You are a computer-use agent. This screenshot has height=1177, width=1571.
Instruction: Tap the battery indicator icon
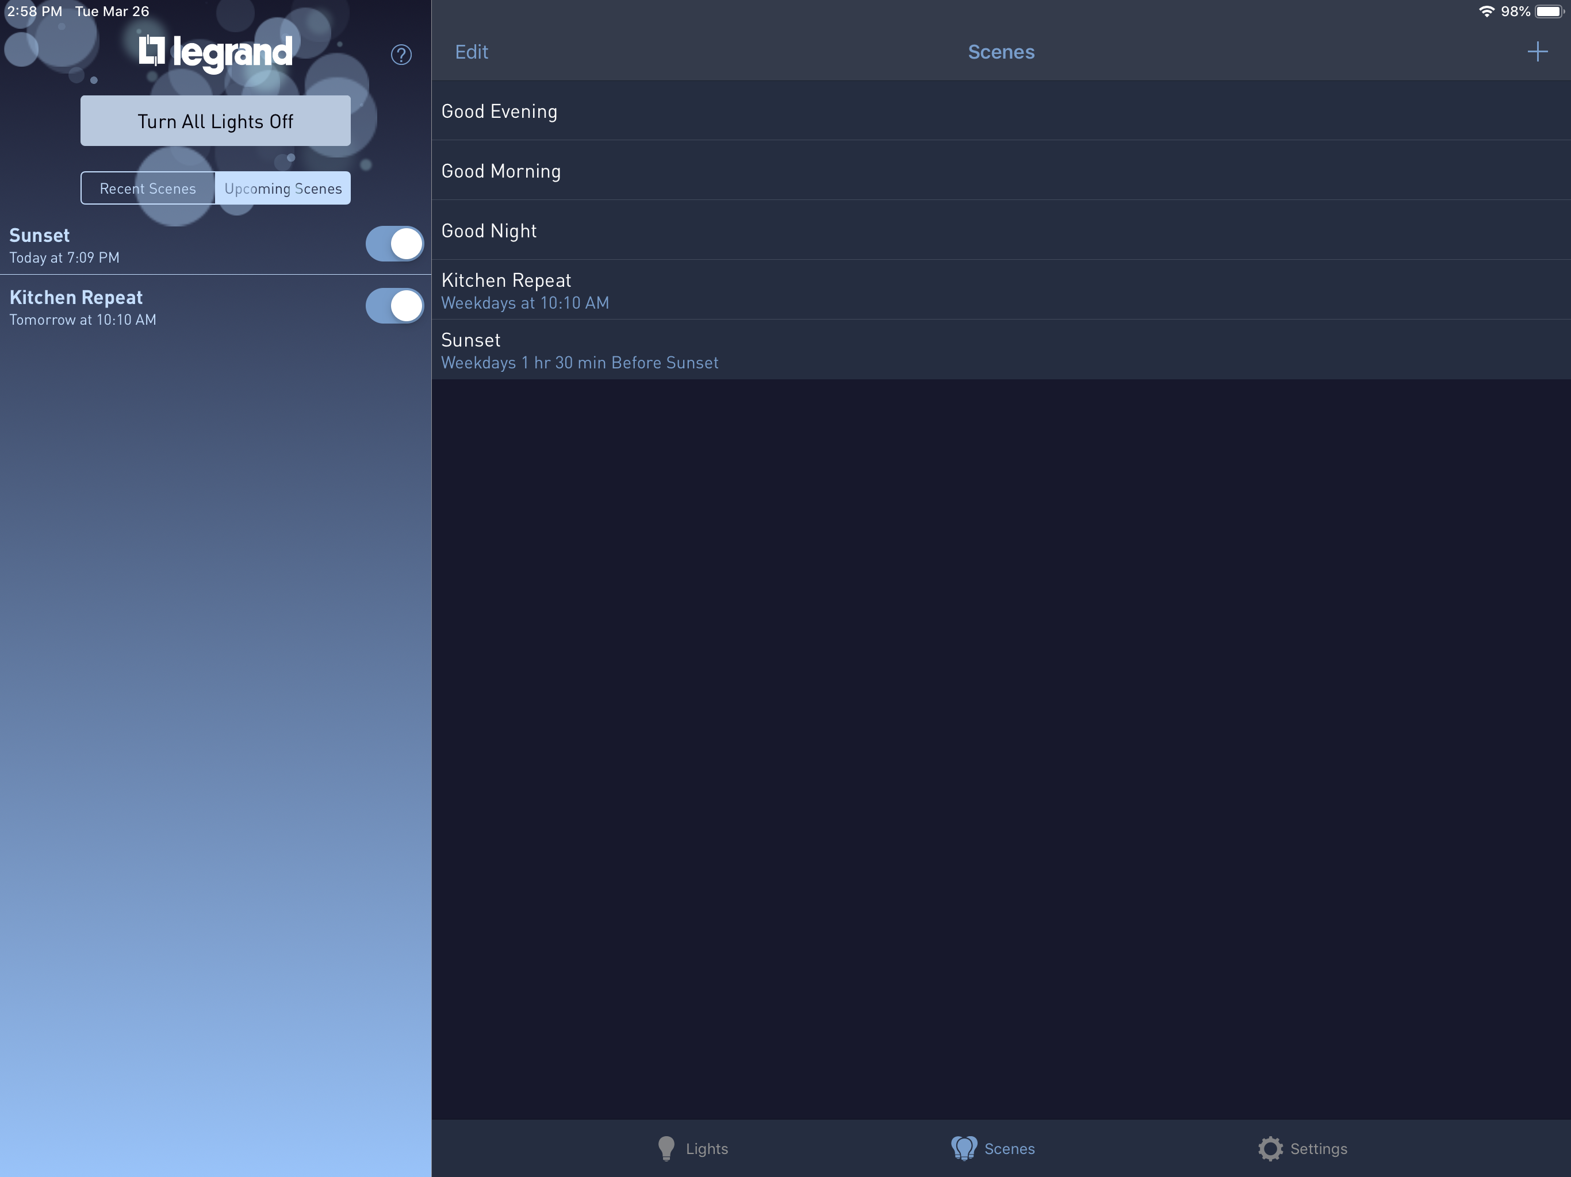point(1550,11)
